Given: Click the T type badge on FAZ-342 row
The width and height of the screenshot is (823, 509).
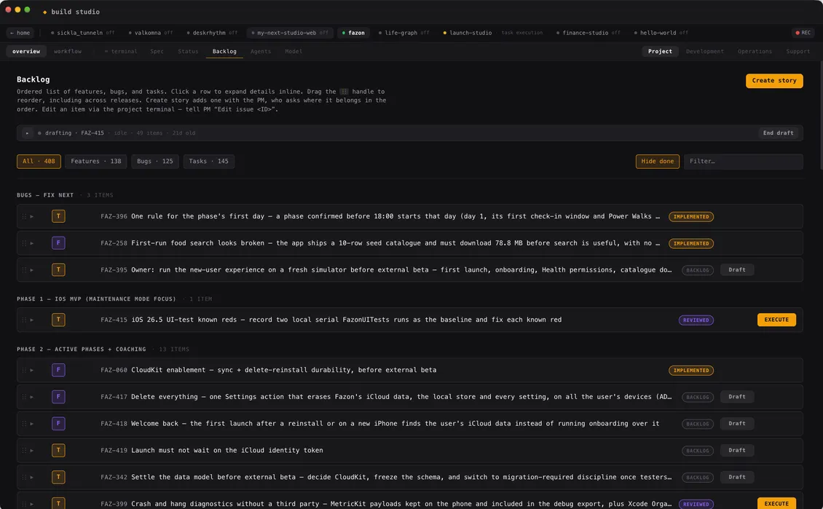Looking at the screenshot, I should click(x=58, y=477).
